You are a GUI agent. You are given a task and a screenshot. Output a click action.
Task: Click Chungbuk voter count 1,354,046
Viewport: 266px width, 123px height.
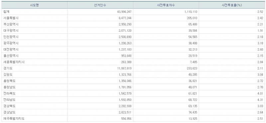[125, 81]
